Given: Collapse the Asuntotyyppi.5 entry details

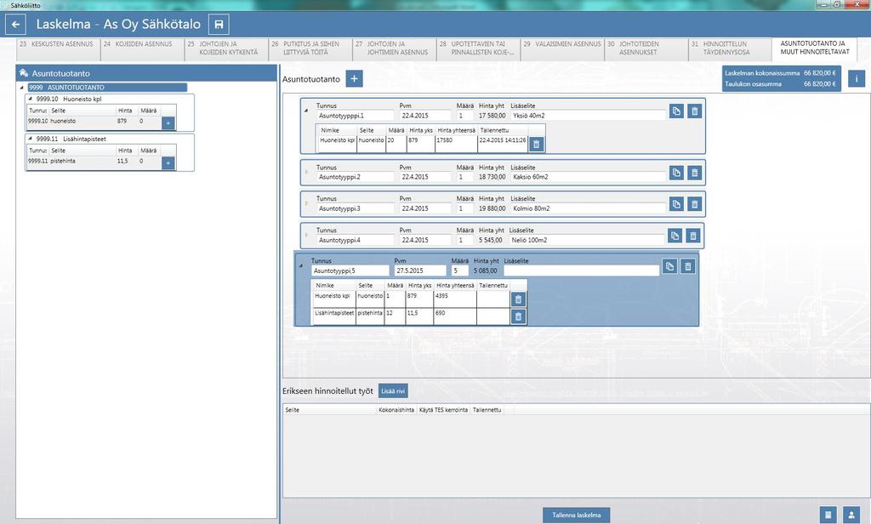Looking at the screenshot, I should (x=301, y=265).
